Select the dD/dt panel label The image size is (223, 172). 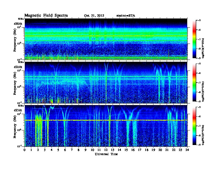[18, 67]
